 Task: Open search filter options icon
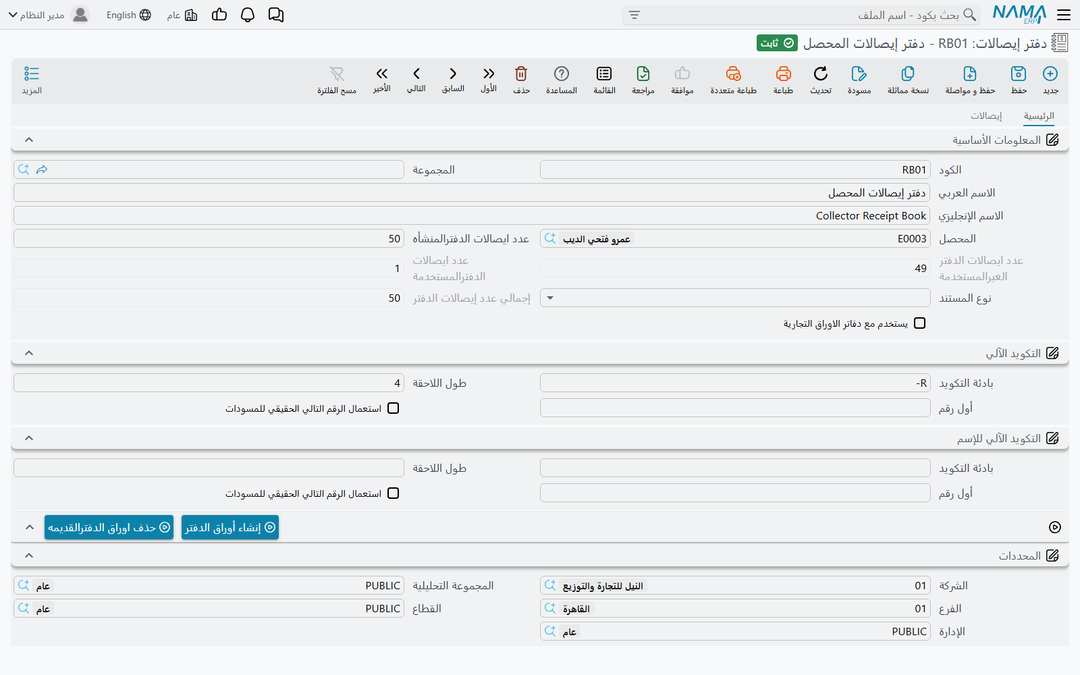[634, 15]
